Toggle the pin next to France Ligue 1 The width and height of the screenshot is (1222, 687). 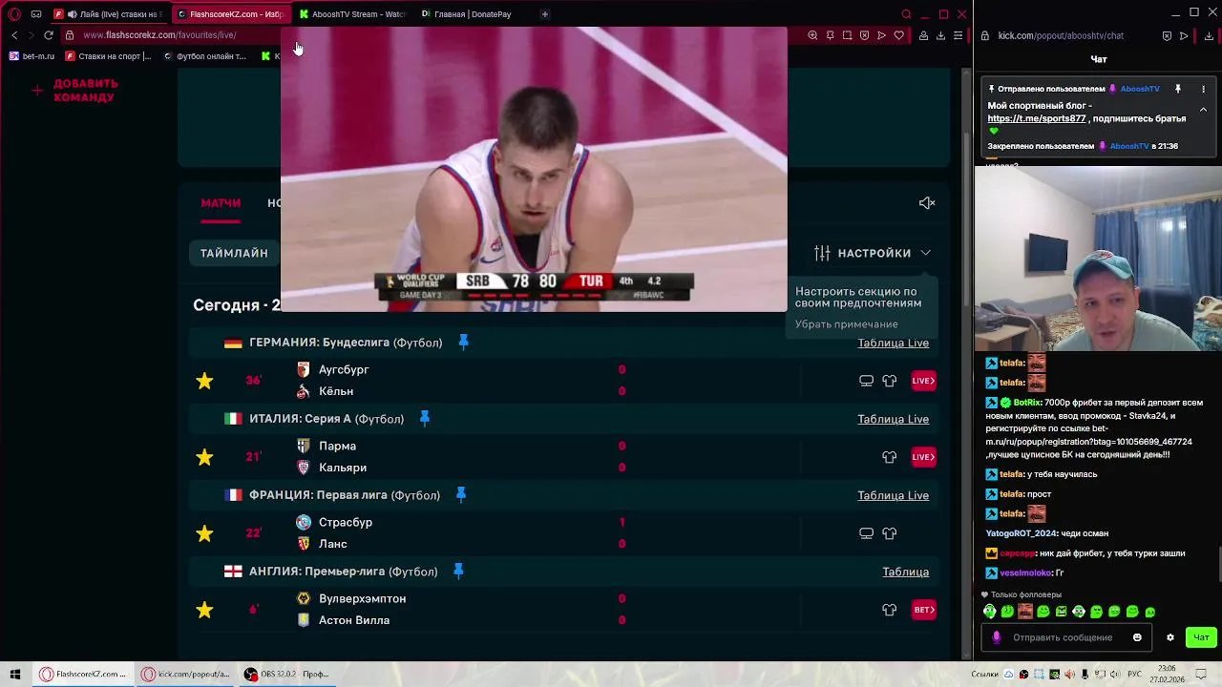[x=461, y=494]
